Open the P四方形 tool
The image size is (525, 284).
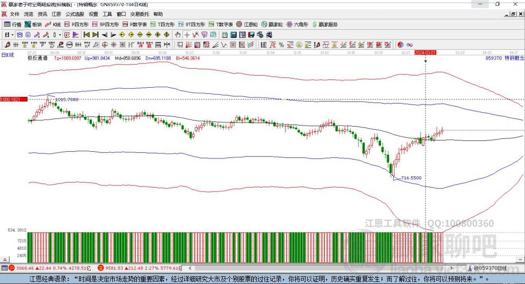tap(76, 25)
